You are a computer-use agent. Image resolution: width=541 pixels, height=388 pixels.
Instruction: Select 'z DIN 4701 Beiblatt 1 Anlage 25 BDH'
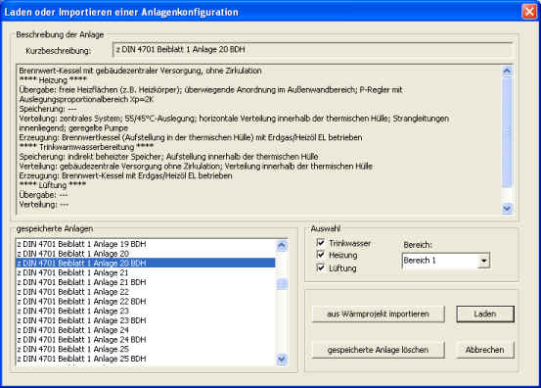146,359
